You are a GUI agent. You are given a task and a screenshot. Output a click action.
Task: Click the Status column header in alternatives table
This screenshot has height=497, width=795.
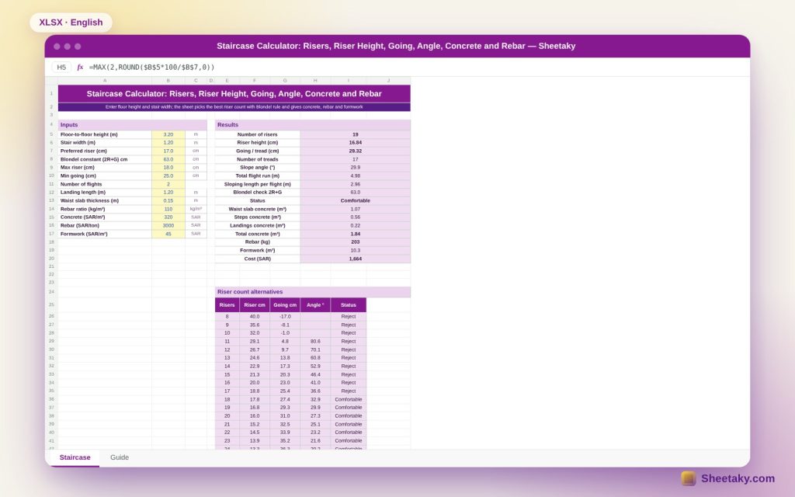click(x=349, y=304)
